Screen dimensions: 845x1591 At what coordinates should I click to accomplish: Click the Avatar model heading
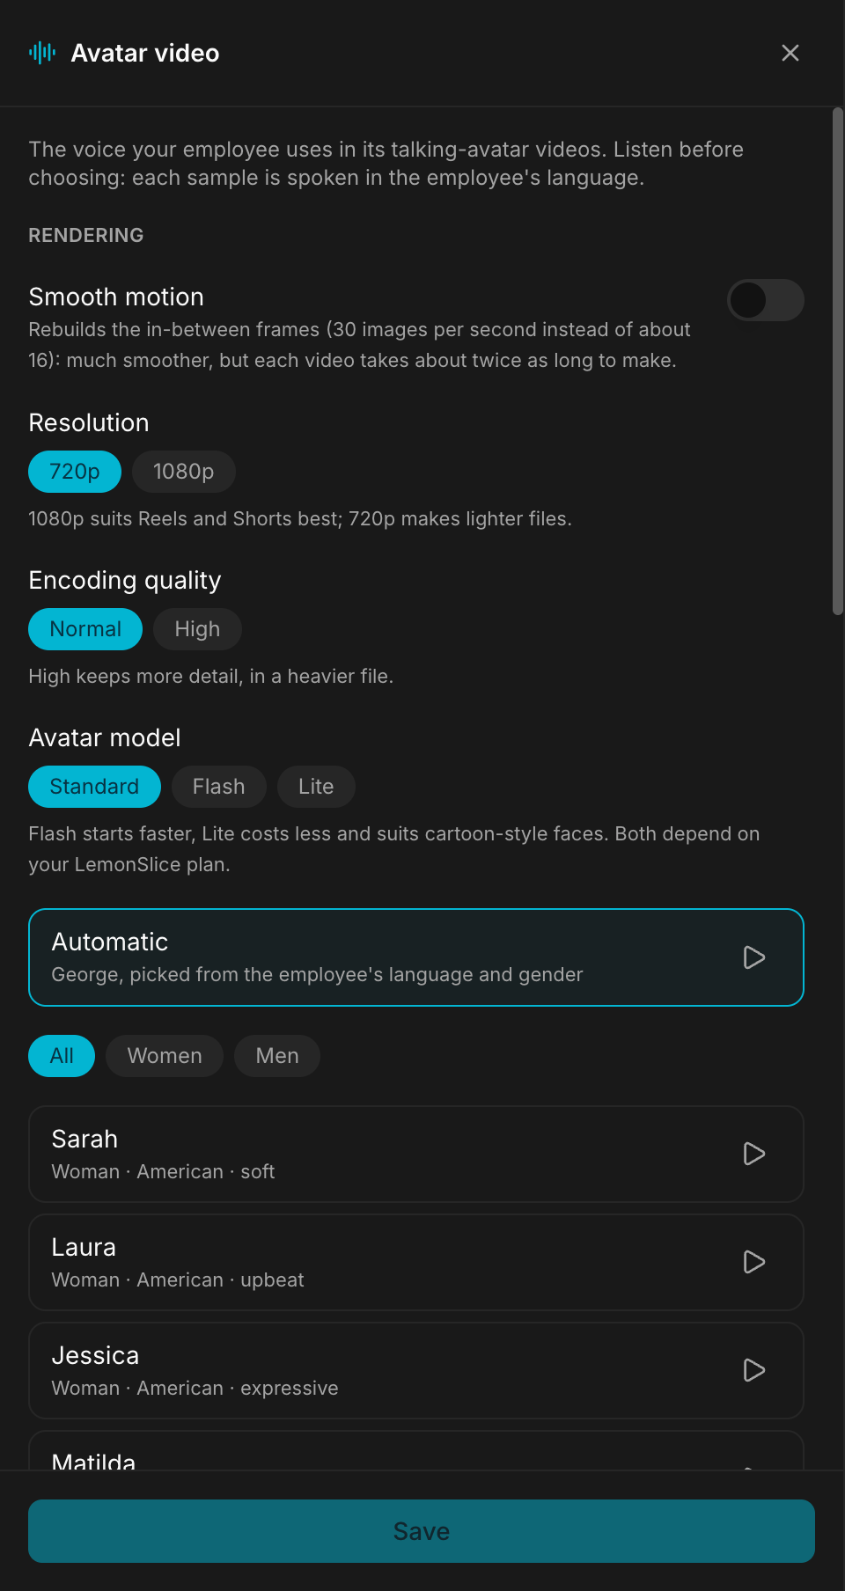[x=105, y=738]
